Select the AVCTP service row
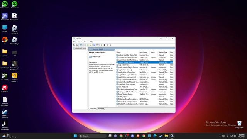 coord(144,87)
